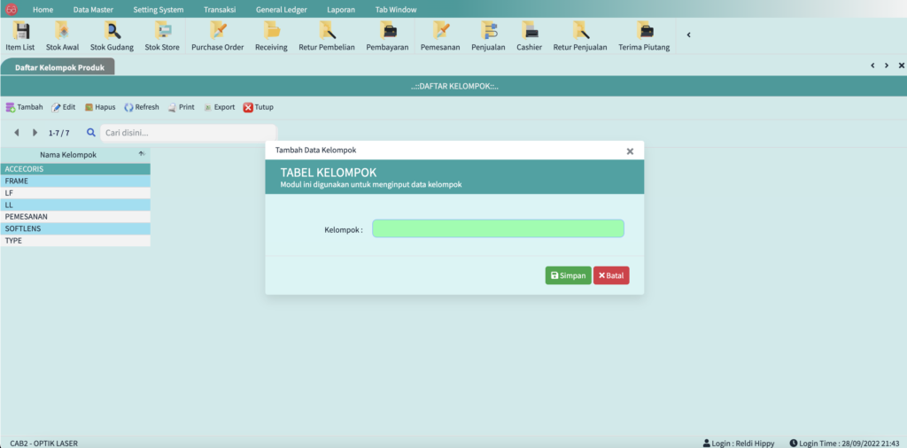907x448 pixels.
Task: Open the Data Master menu
Action: coord(93,9)
